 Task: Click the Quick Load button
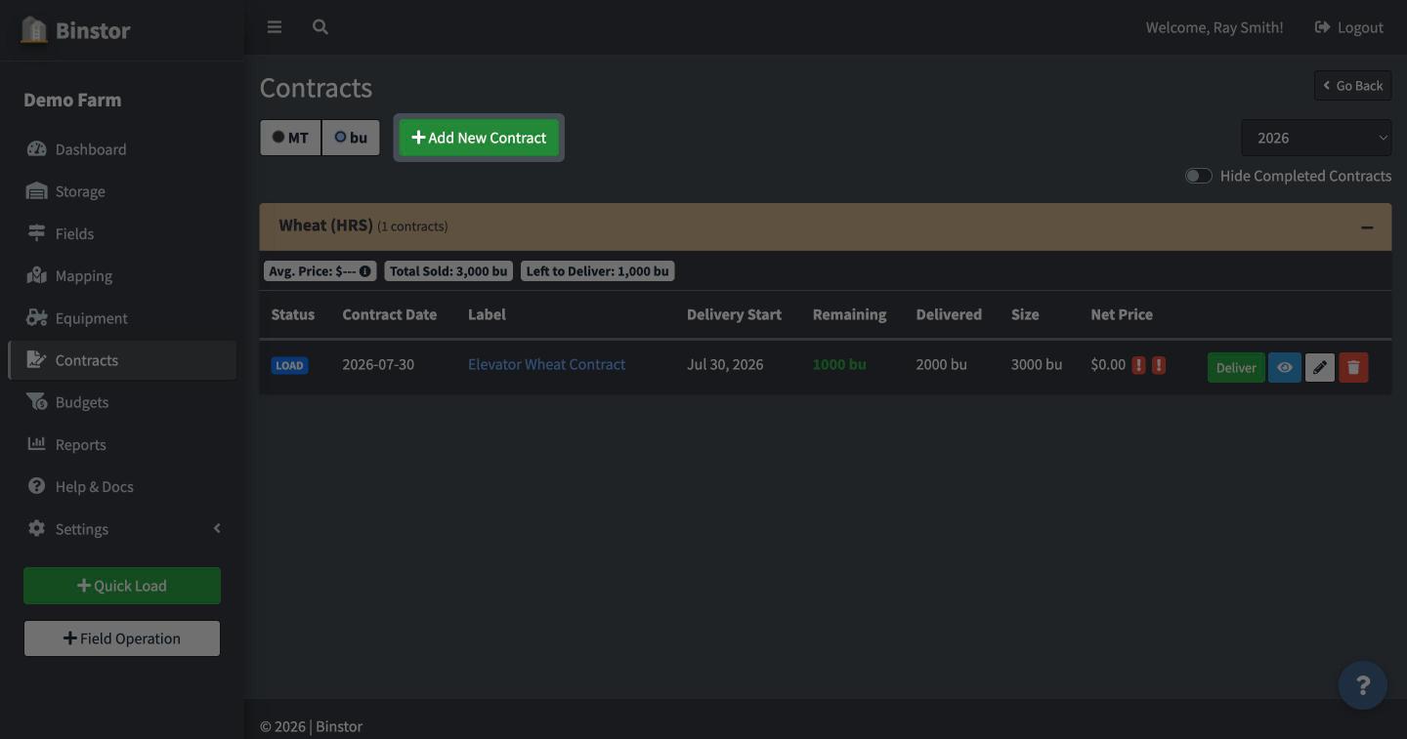[122, 586]
